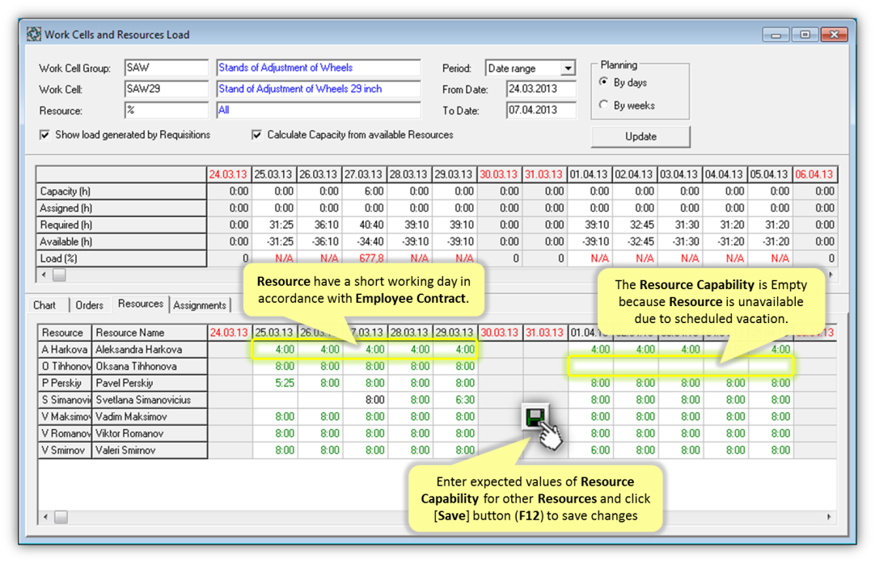Select resource Vadim Maksimov
Image resolution: width=875 pixels, height=563 pixels.
(149, 417)
